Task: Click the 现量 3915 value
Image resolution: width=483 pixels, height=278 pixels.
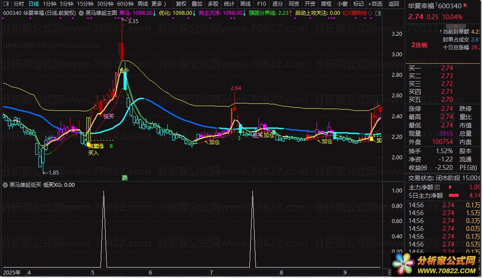Action: click(446, 134)
